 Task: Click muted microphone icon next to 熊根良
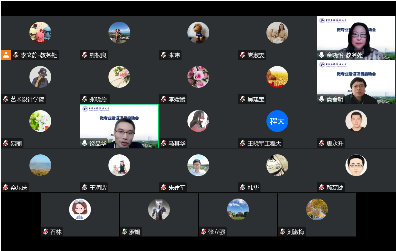(85, 55)
